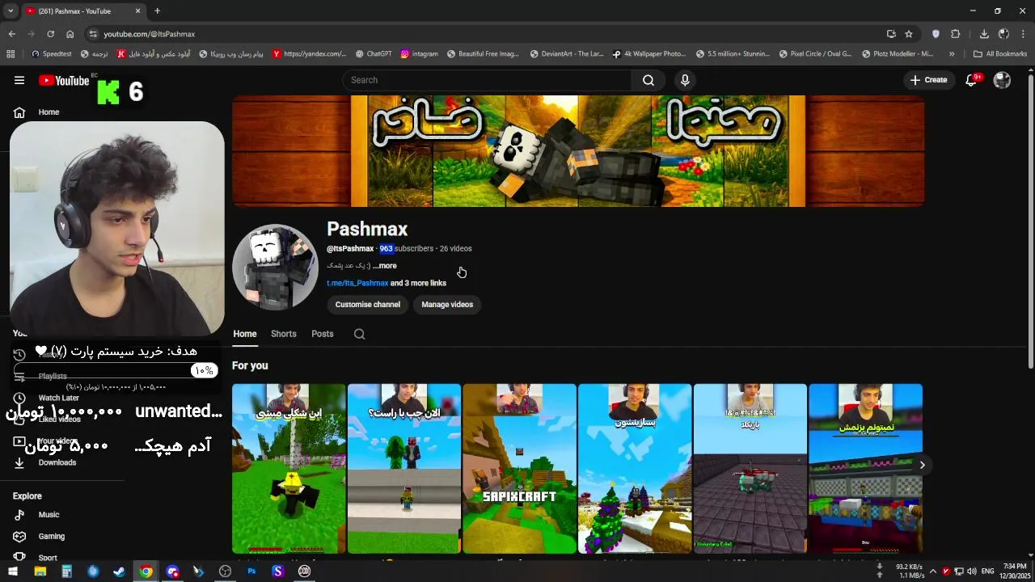1035x582 pixels.
Task: Open the browser extensions puzzle icon
Action: coord(955,34)
